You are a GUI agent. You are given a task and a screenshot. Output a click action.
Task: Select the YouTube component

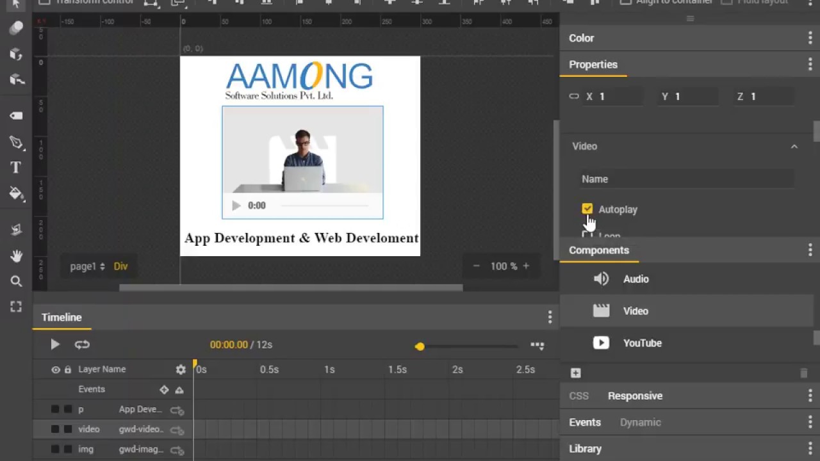point(686,343)
